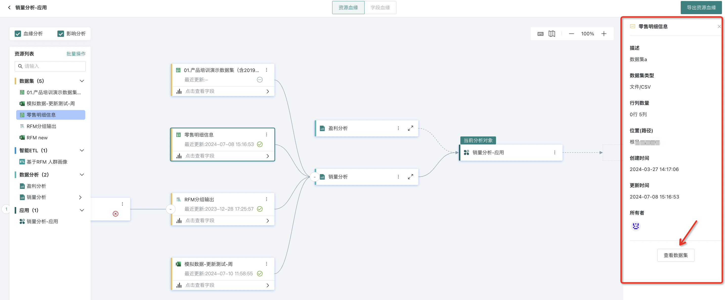Focus the 请输入 search field

coord(50,66)
